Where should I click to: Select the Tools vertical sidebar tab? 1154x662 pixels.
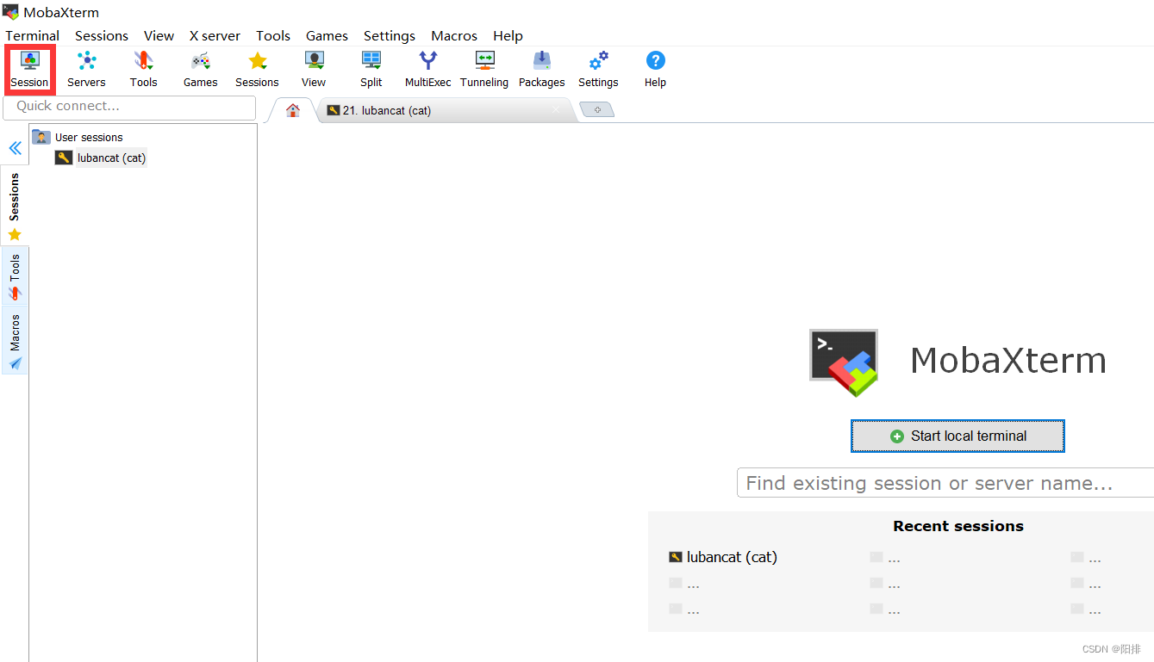[x=15, y=276]
